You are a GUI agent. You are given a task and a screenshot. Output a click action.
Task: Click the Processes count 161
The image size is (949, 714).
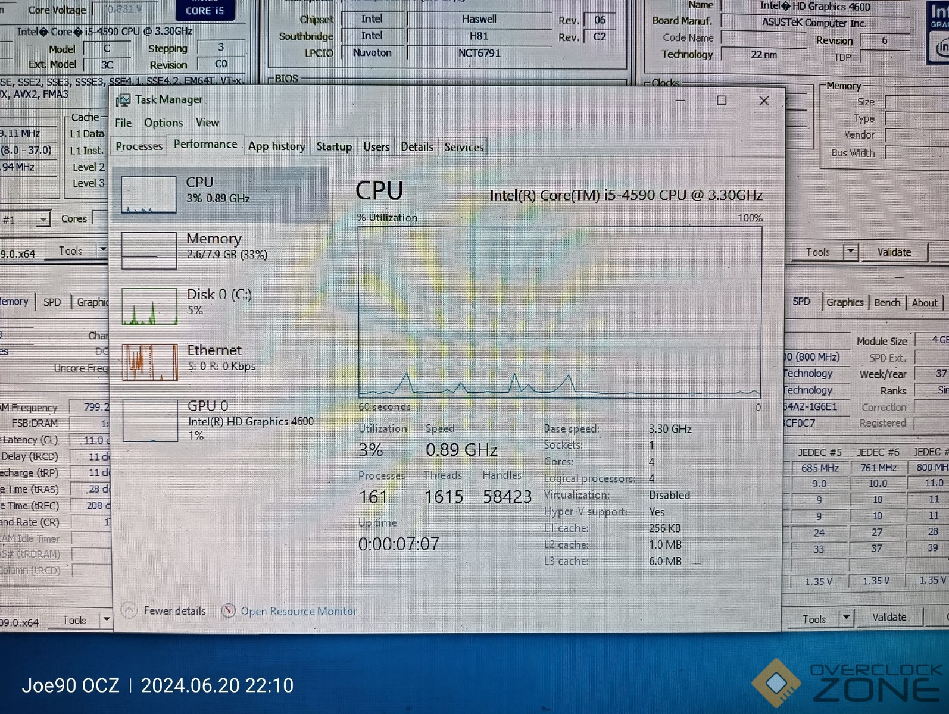click(373, 497)
